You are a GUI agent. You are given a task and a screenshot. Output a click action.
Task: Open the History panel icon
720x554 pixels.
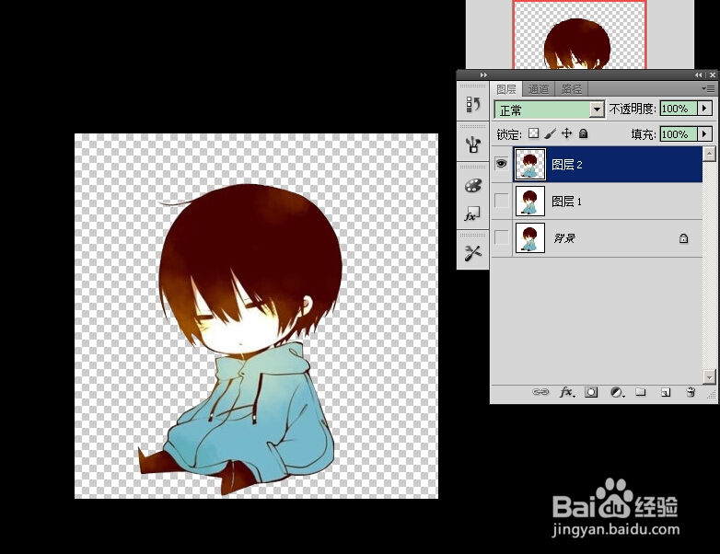click(473, 104)
